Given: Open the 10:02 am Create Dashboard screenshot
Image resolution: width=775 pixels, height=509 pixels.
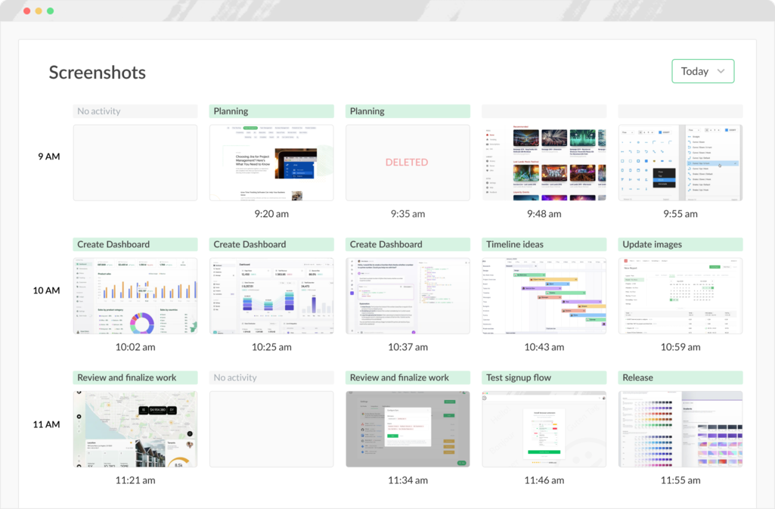Looking at the screenshot, I should click(135, 294).
